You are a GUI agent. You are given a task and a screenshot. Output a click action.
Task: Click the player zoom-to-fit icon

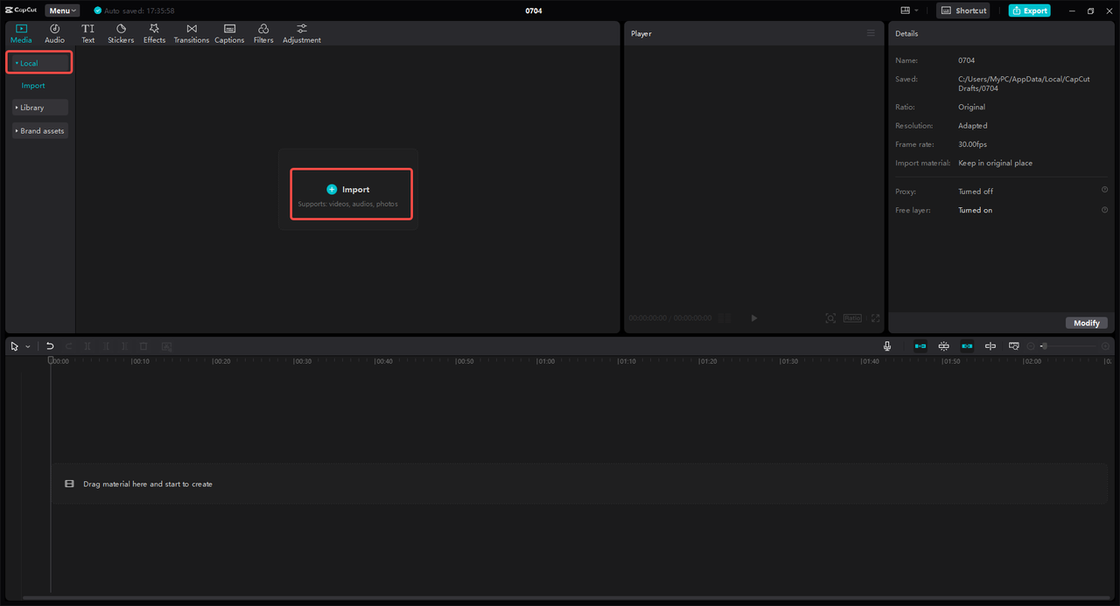830,318
